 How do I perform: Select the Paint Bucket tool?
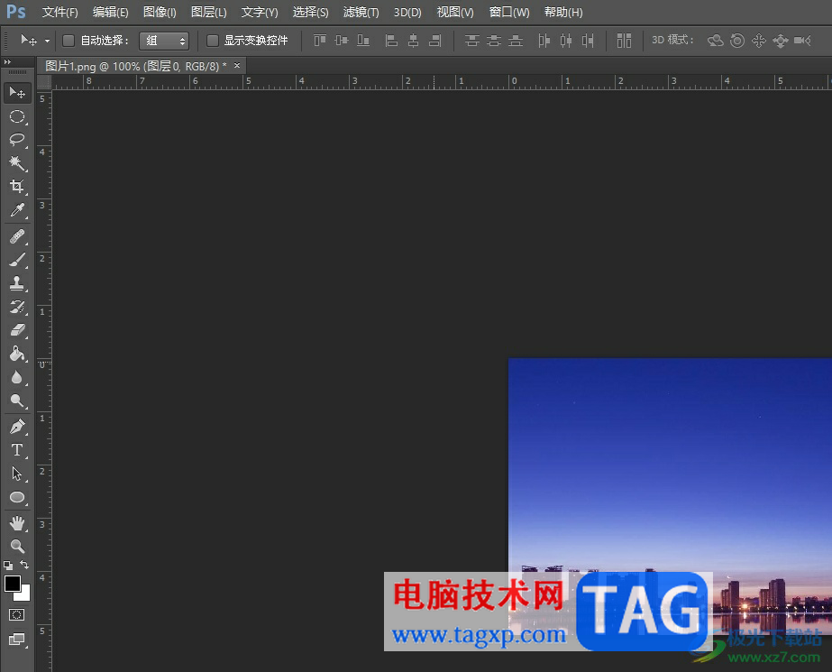(17, 354)
